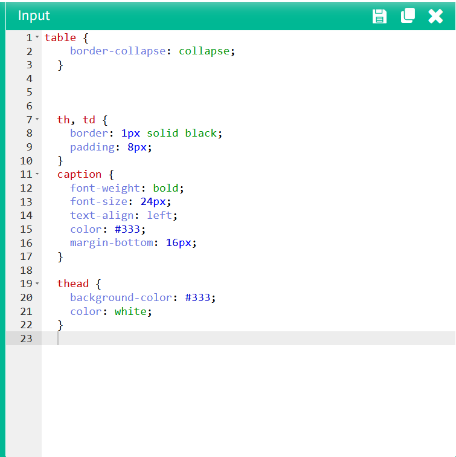The image size is (456, 457).
Task: Click the background-color #333 value
Action: [197, 297]
